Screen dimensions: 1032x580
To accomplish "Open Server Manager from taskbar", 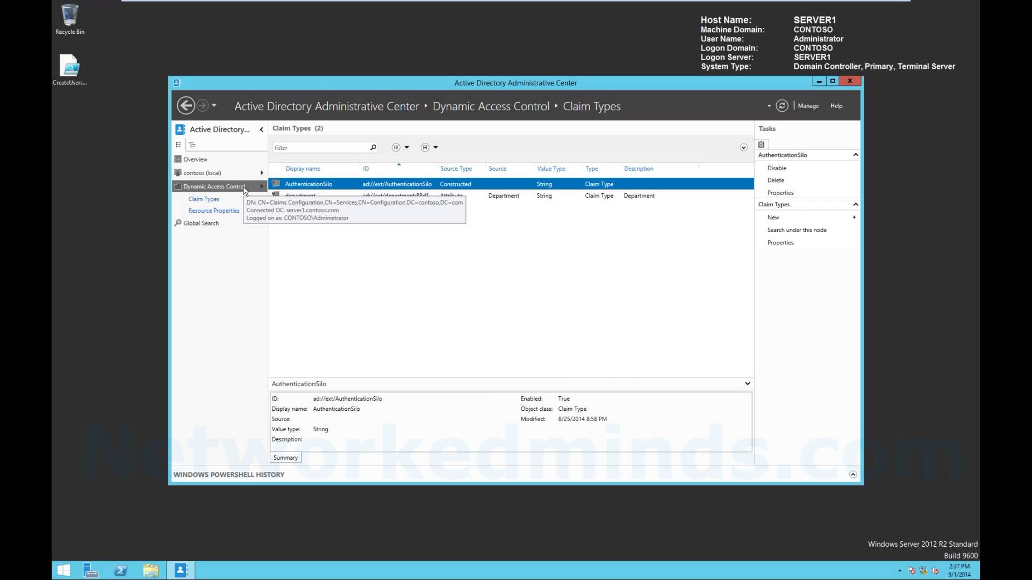I will [91, 570].
